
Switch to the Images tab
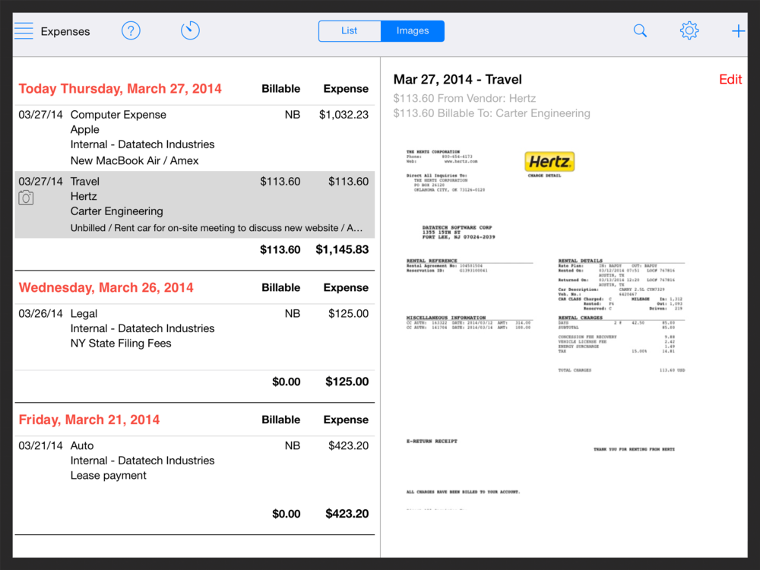point(413,30)
